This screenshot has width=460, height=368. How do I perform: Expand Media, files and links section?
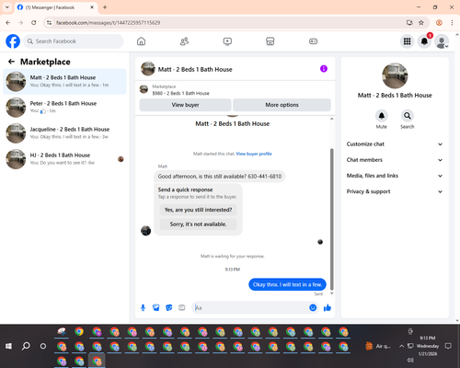pyautogui.click(x=395, y=176)
